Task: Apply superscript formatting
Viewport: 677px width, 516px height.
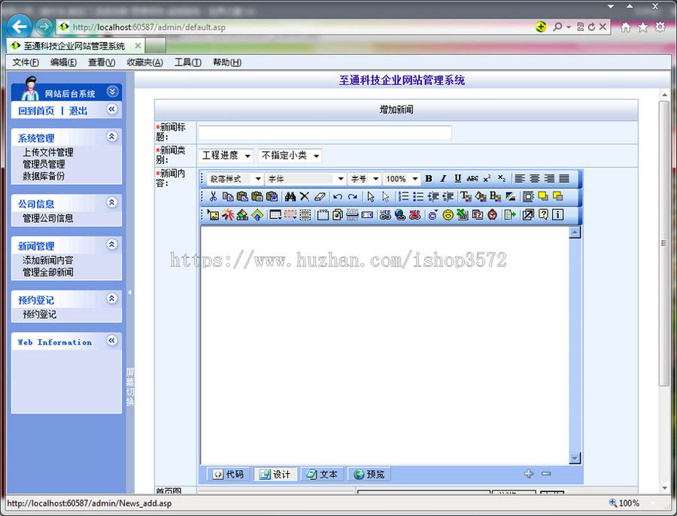Action: (x=487, y=178)
